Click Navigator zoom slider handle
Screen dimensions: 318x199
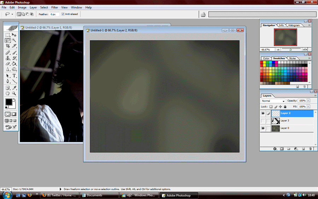290,49
